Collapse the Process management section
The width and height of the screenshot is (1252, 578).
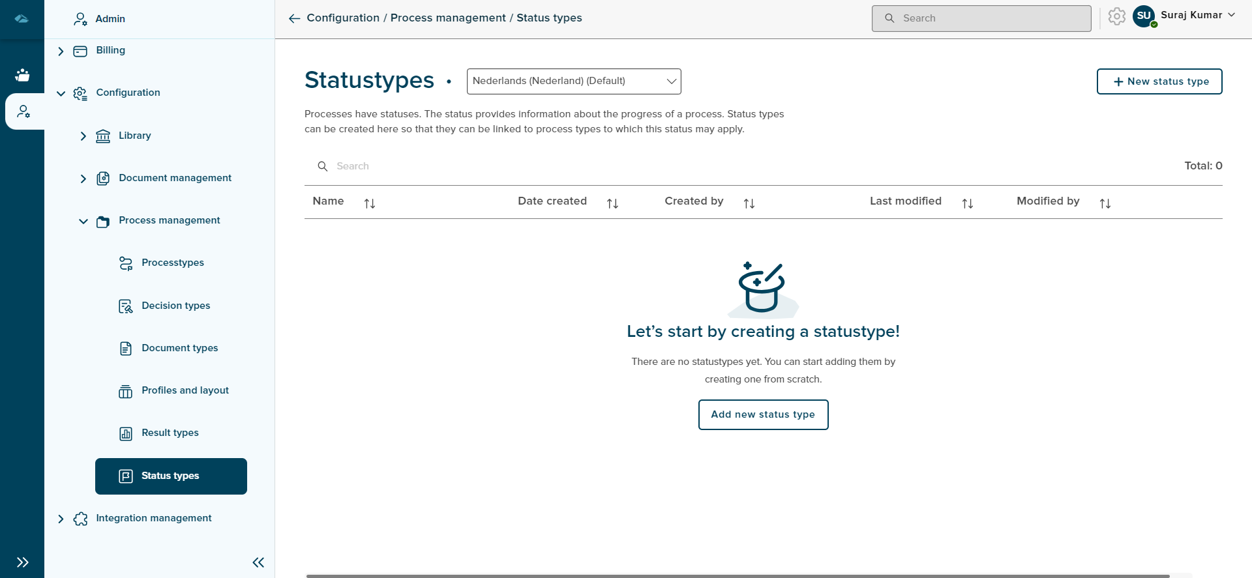(83, 221)
